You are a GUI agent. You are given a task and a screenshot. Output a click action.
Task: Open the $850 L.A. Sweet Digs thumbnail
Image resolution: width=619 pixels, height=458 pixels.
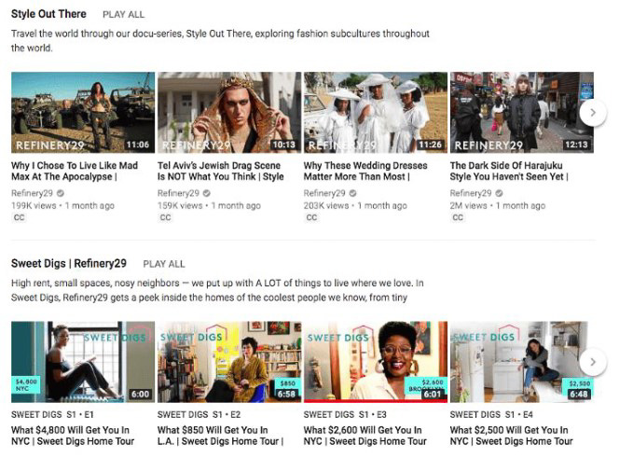pyautogui.click(x=229, y=362)
